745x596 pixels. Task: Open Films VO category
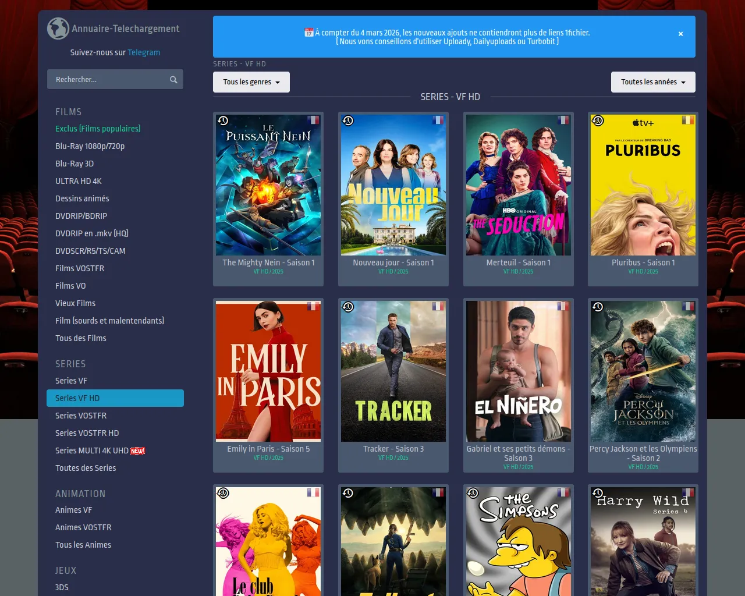70,286
